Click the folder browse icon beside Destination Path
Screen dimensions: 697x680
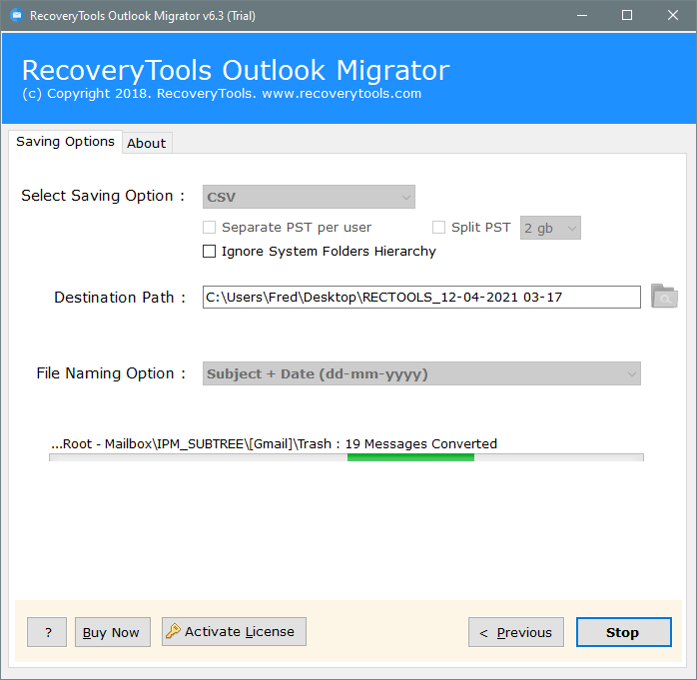664,297
